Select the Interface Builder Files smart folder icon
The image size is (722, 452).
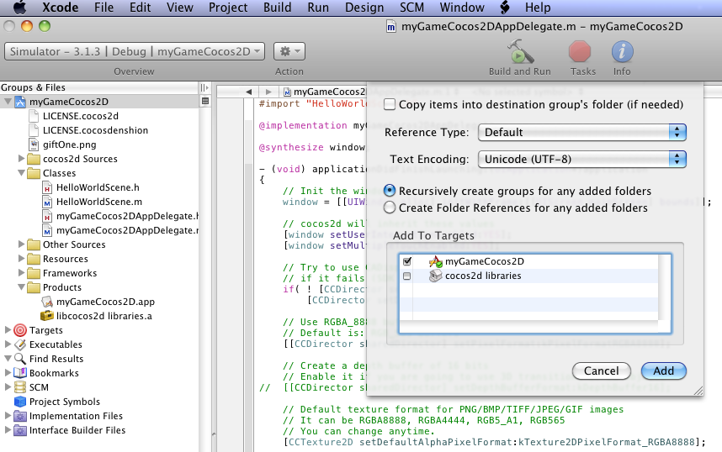pyautogui.click(x=20, y=430)
